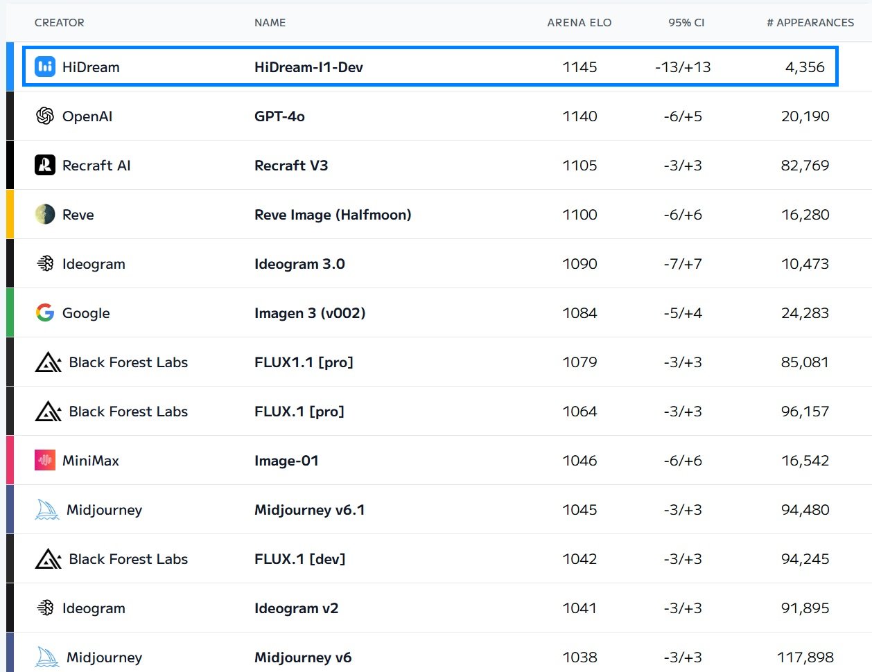Viewport: 872px width, 672px height.
Task: Select the Reve Image (Halfmoon) model name
Action: [x=333, y=215]
